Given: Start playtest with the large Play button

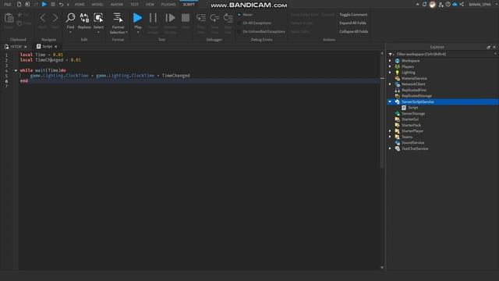Looking at the screenshot, I should 137,18.
